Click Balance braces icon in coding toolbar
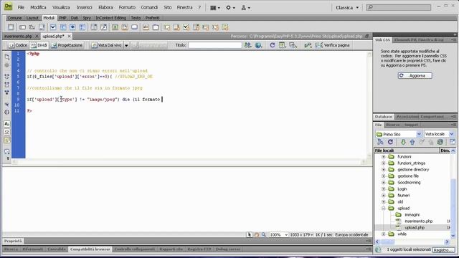Screen dimensions: 459x258 coord(6,112)
